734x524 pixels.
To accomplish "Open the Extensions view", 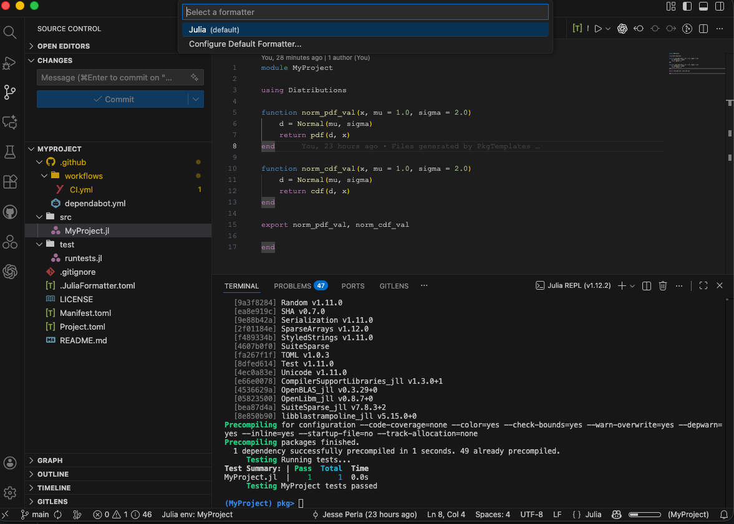I will [10, 181].
